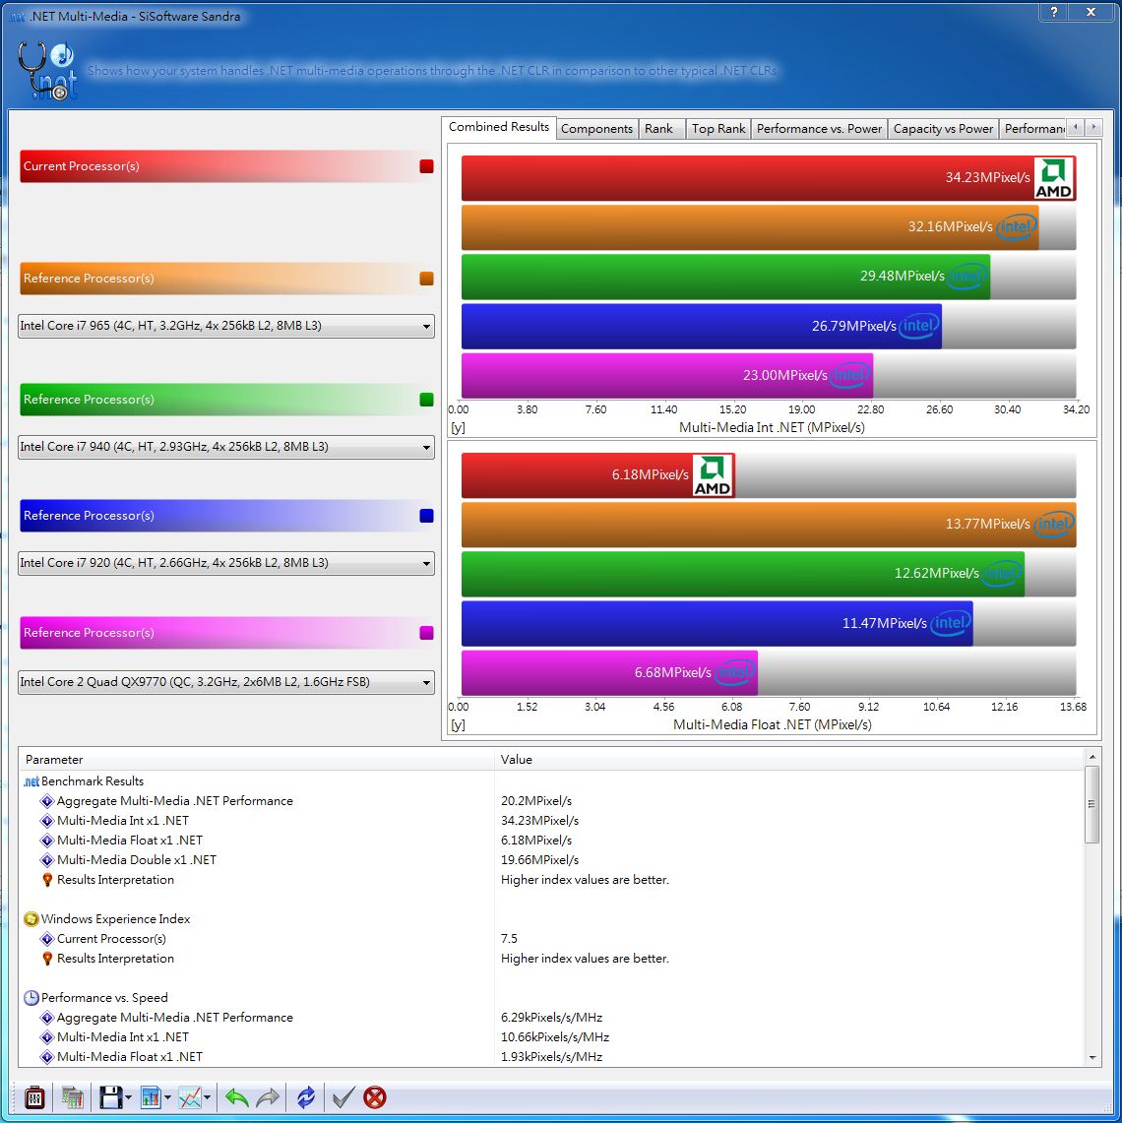Click the checkmark OK icon
The image size is (1122, 1123).
(342, 1097)
